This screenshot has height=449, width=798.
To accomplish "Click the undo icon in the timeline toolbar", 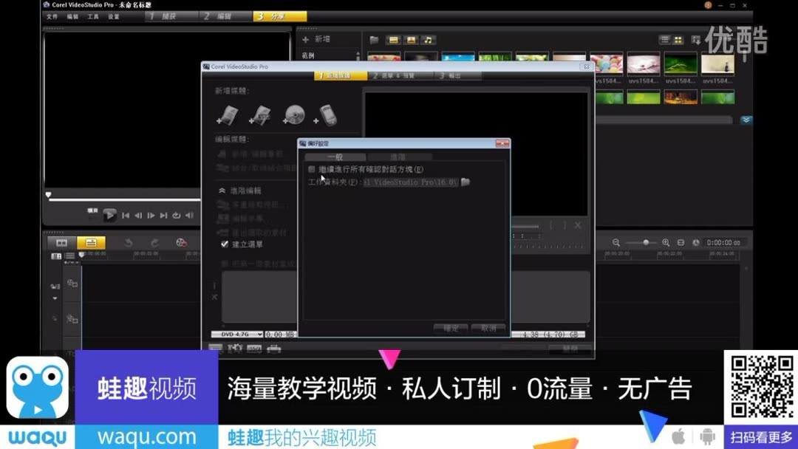I will coord(129,242).
